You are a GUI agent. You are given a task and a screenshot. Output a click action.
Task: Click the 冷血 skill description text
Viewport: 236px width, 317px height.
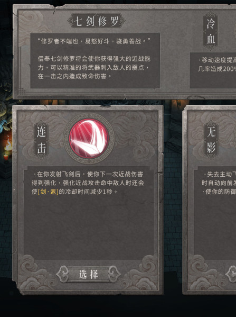click(x=217, y=64)
